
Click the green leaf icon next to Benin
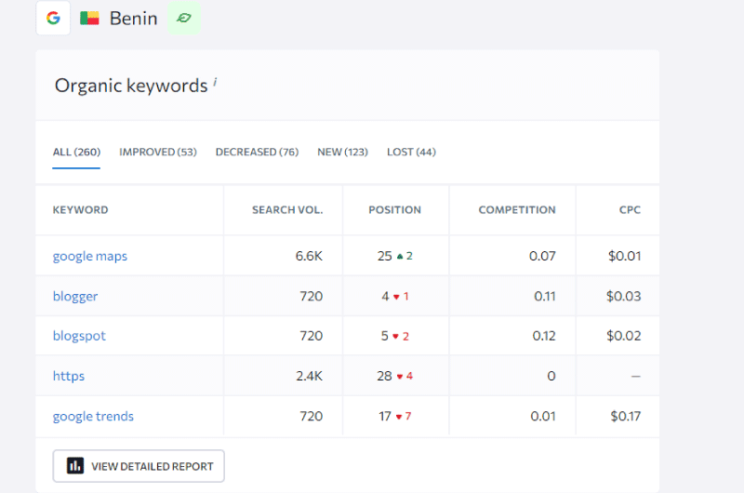click(x=183, y=18)
